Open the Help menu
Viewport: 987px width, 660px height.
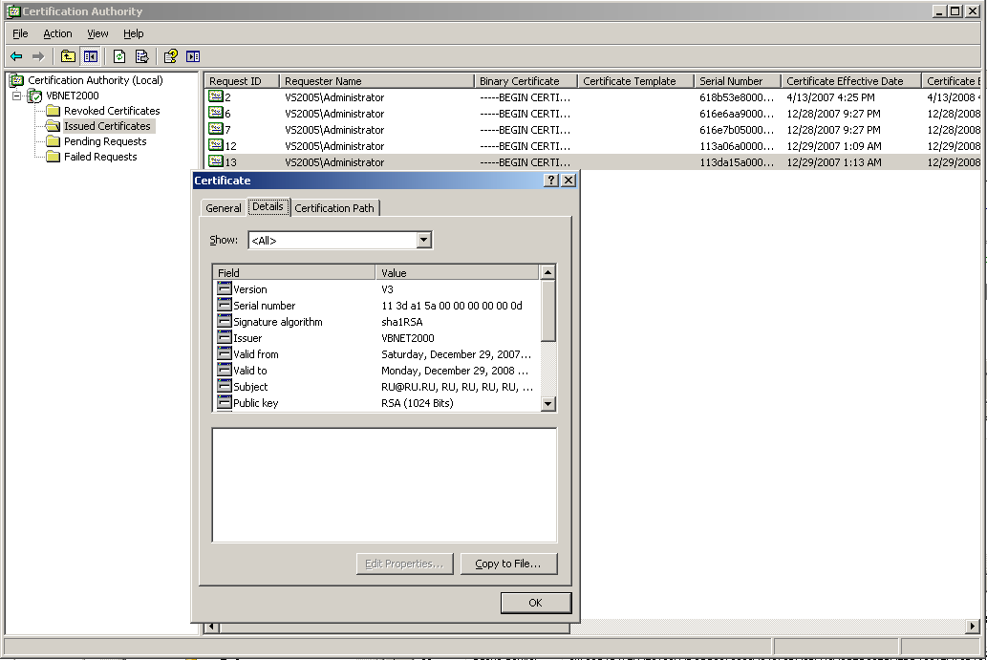click(134, 33)
